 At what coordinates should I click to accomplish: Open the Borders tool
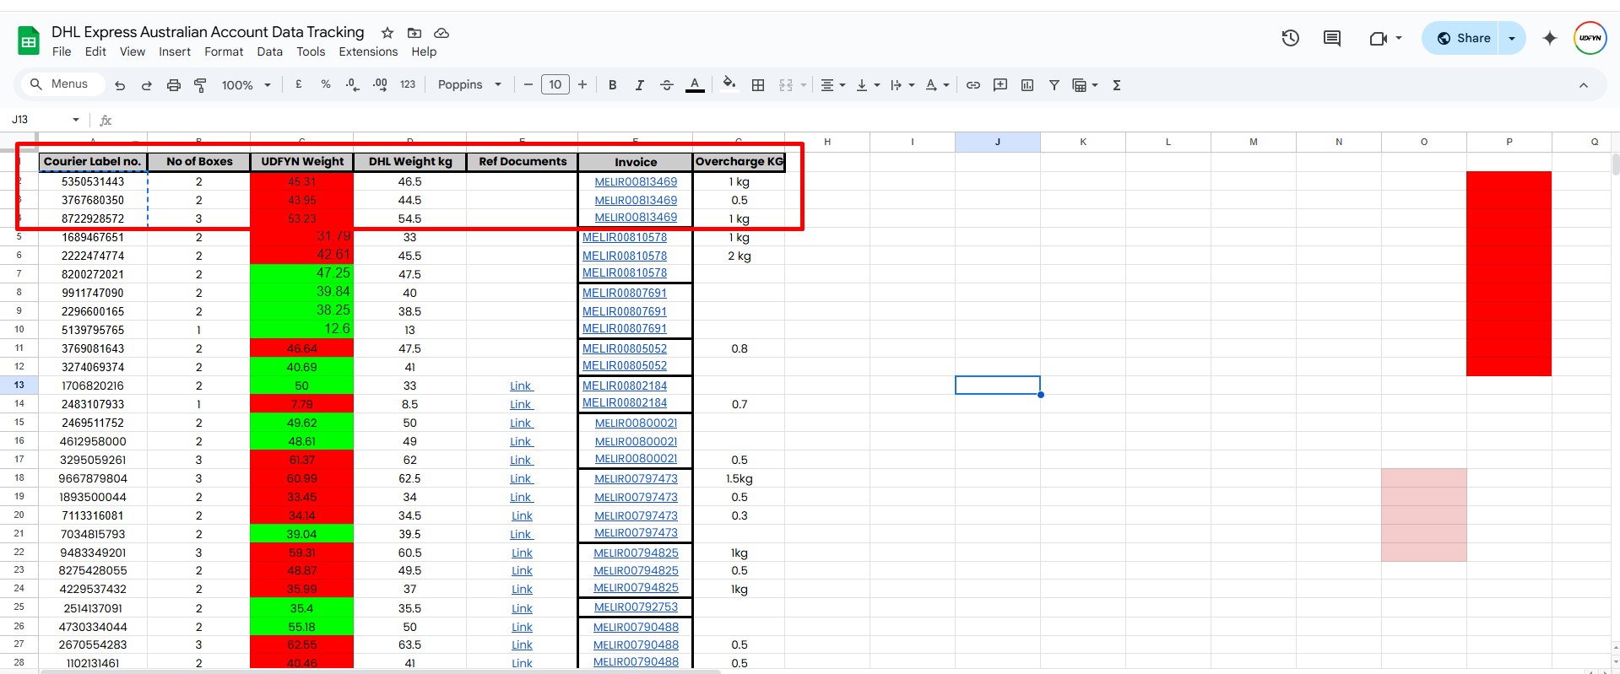758,84
